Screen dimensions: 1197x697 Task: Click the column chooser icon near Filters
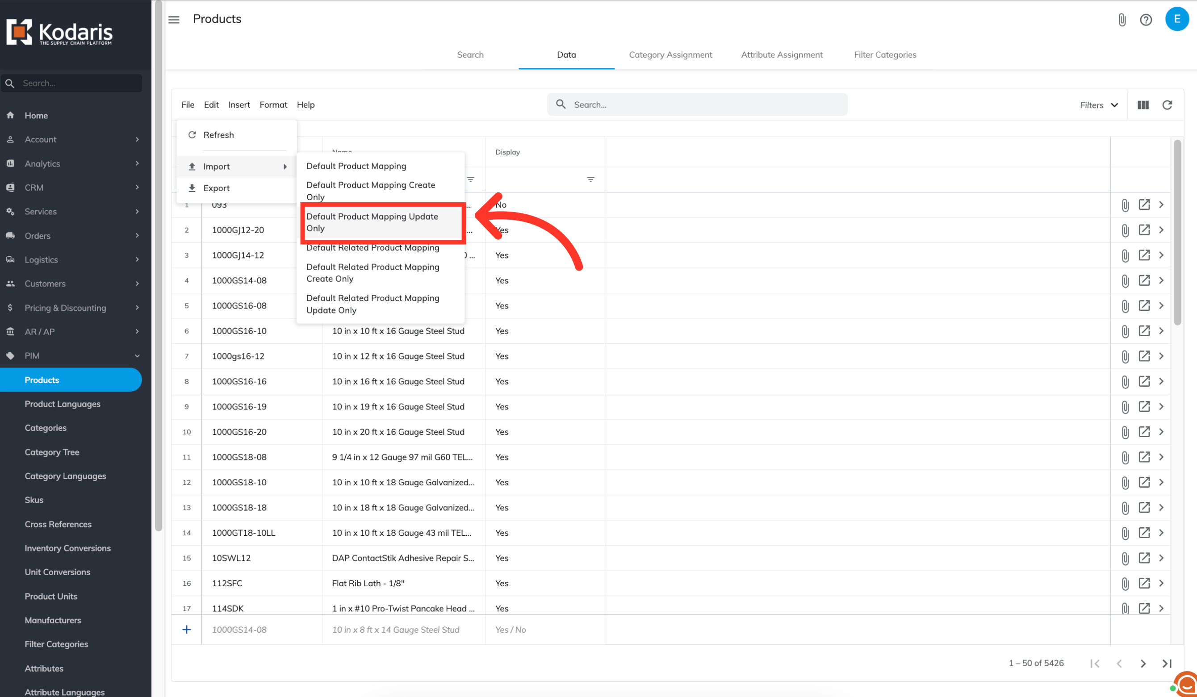tap(1143, 105)
